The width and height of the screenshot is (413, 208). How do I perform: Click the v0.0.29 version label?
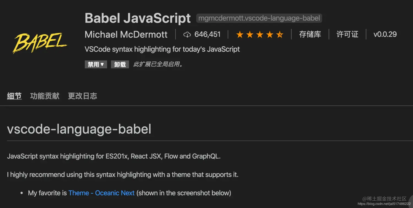pos(385,34)
